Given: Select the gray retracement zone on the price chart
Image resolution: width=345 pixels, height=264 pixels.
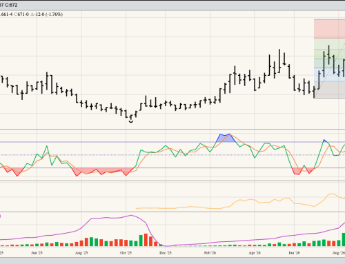Looking at the screenshot, I should (329, 90).
